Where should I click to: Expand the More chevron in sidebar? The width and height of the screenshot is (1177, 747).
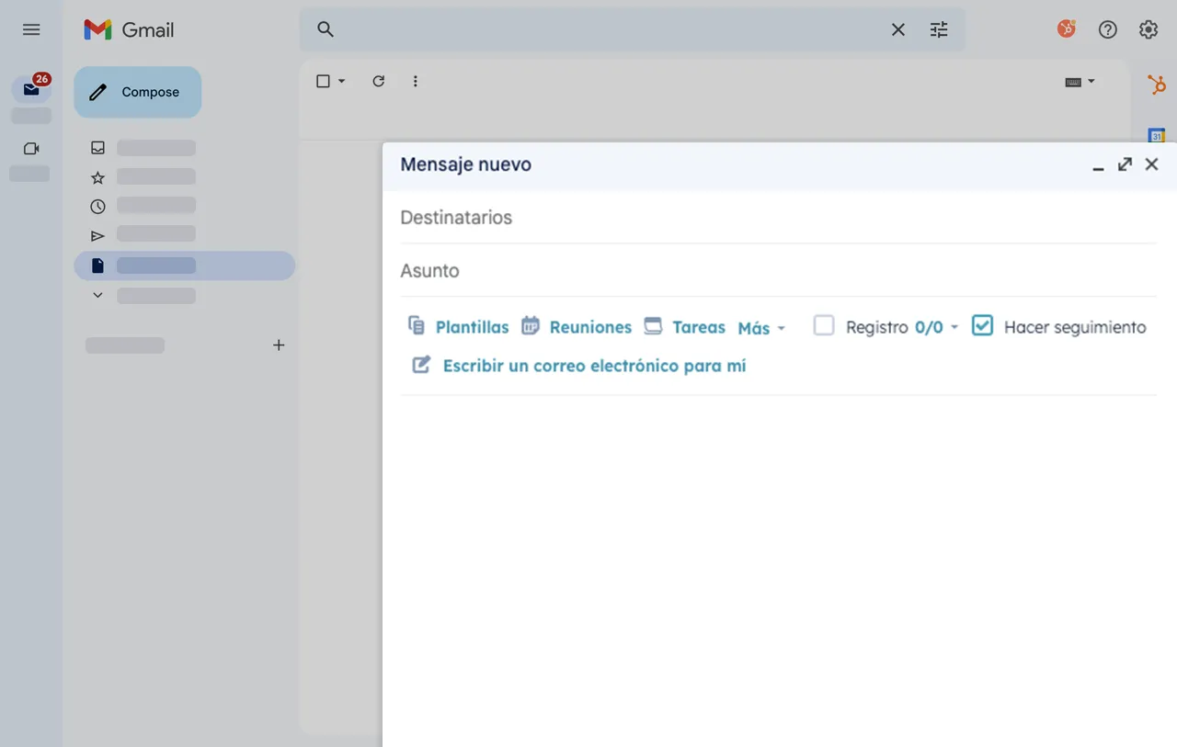[97, 295]
